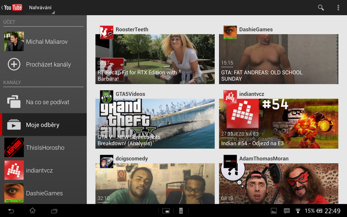
Task: Select the ThisIsHorosho channel avatar
Action: (14, 147)
